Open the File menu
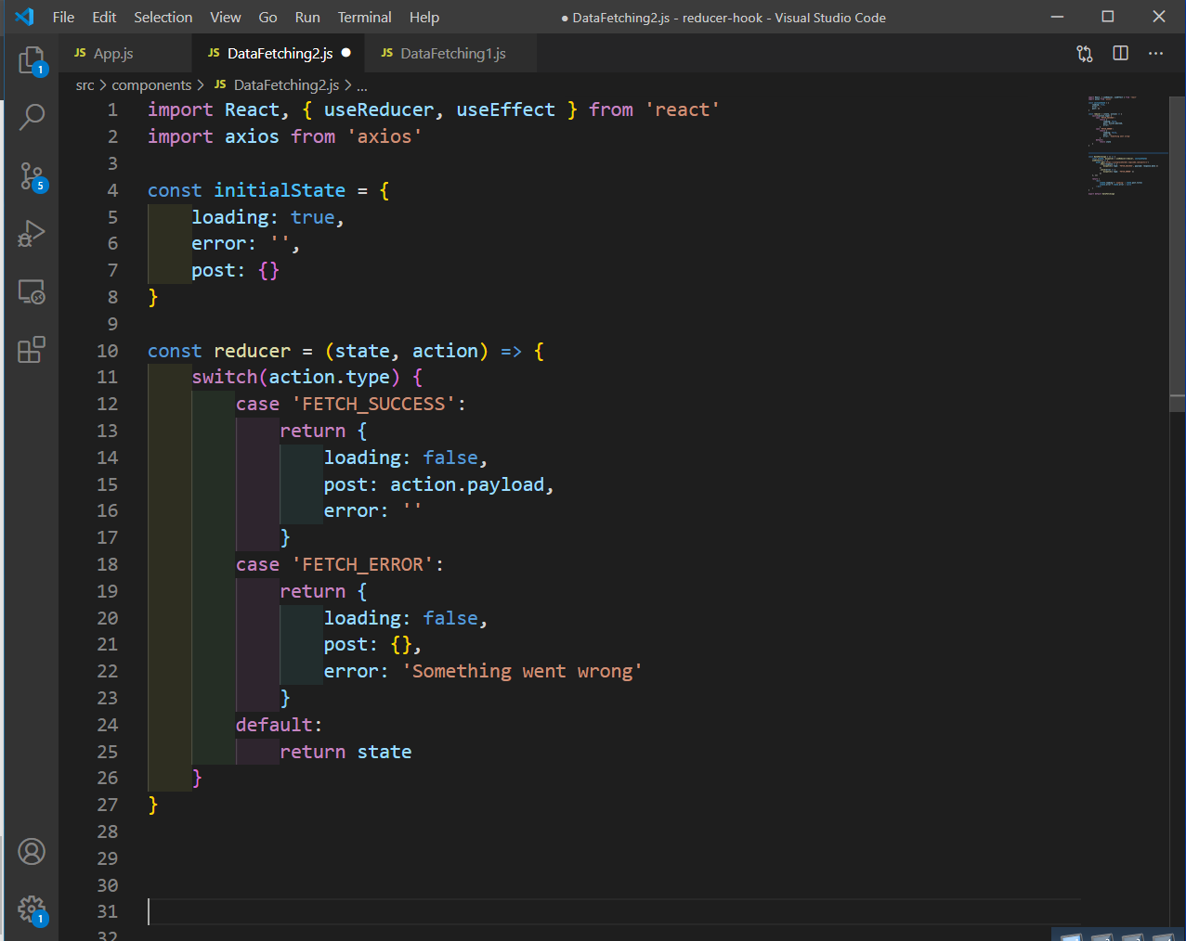This screenshot has height=941, width=1186. (x=63, y=17)
